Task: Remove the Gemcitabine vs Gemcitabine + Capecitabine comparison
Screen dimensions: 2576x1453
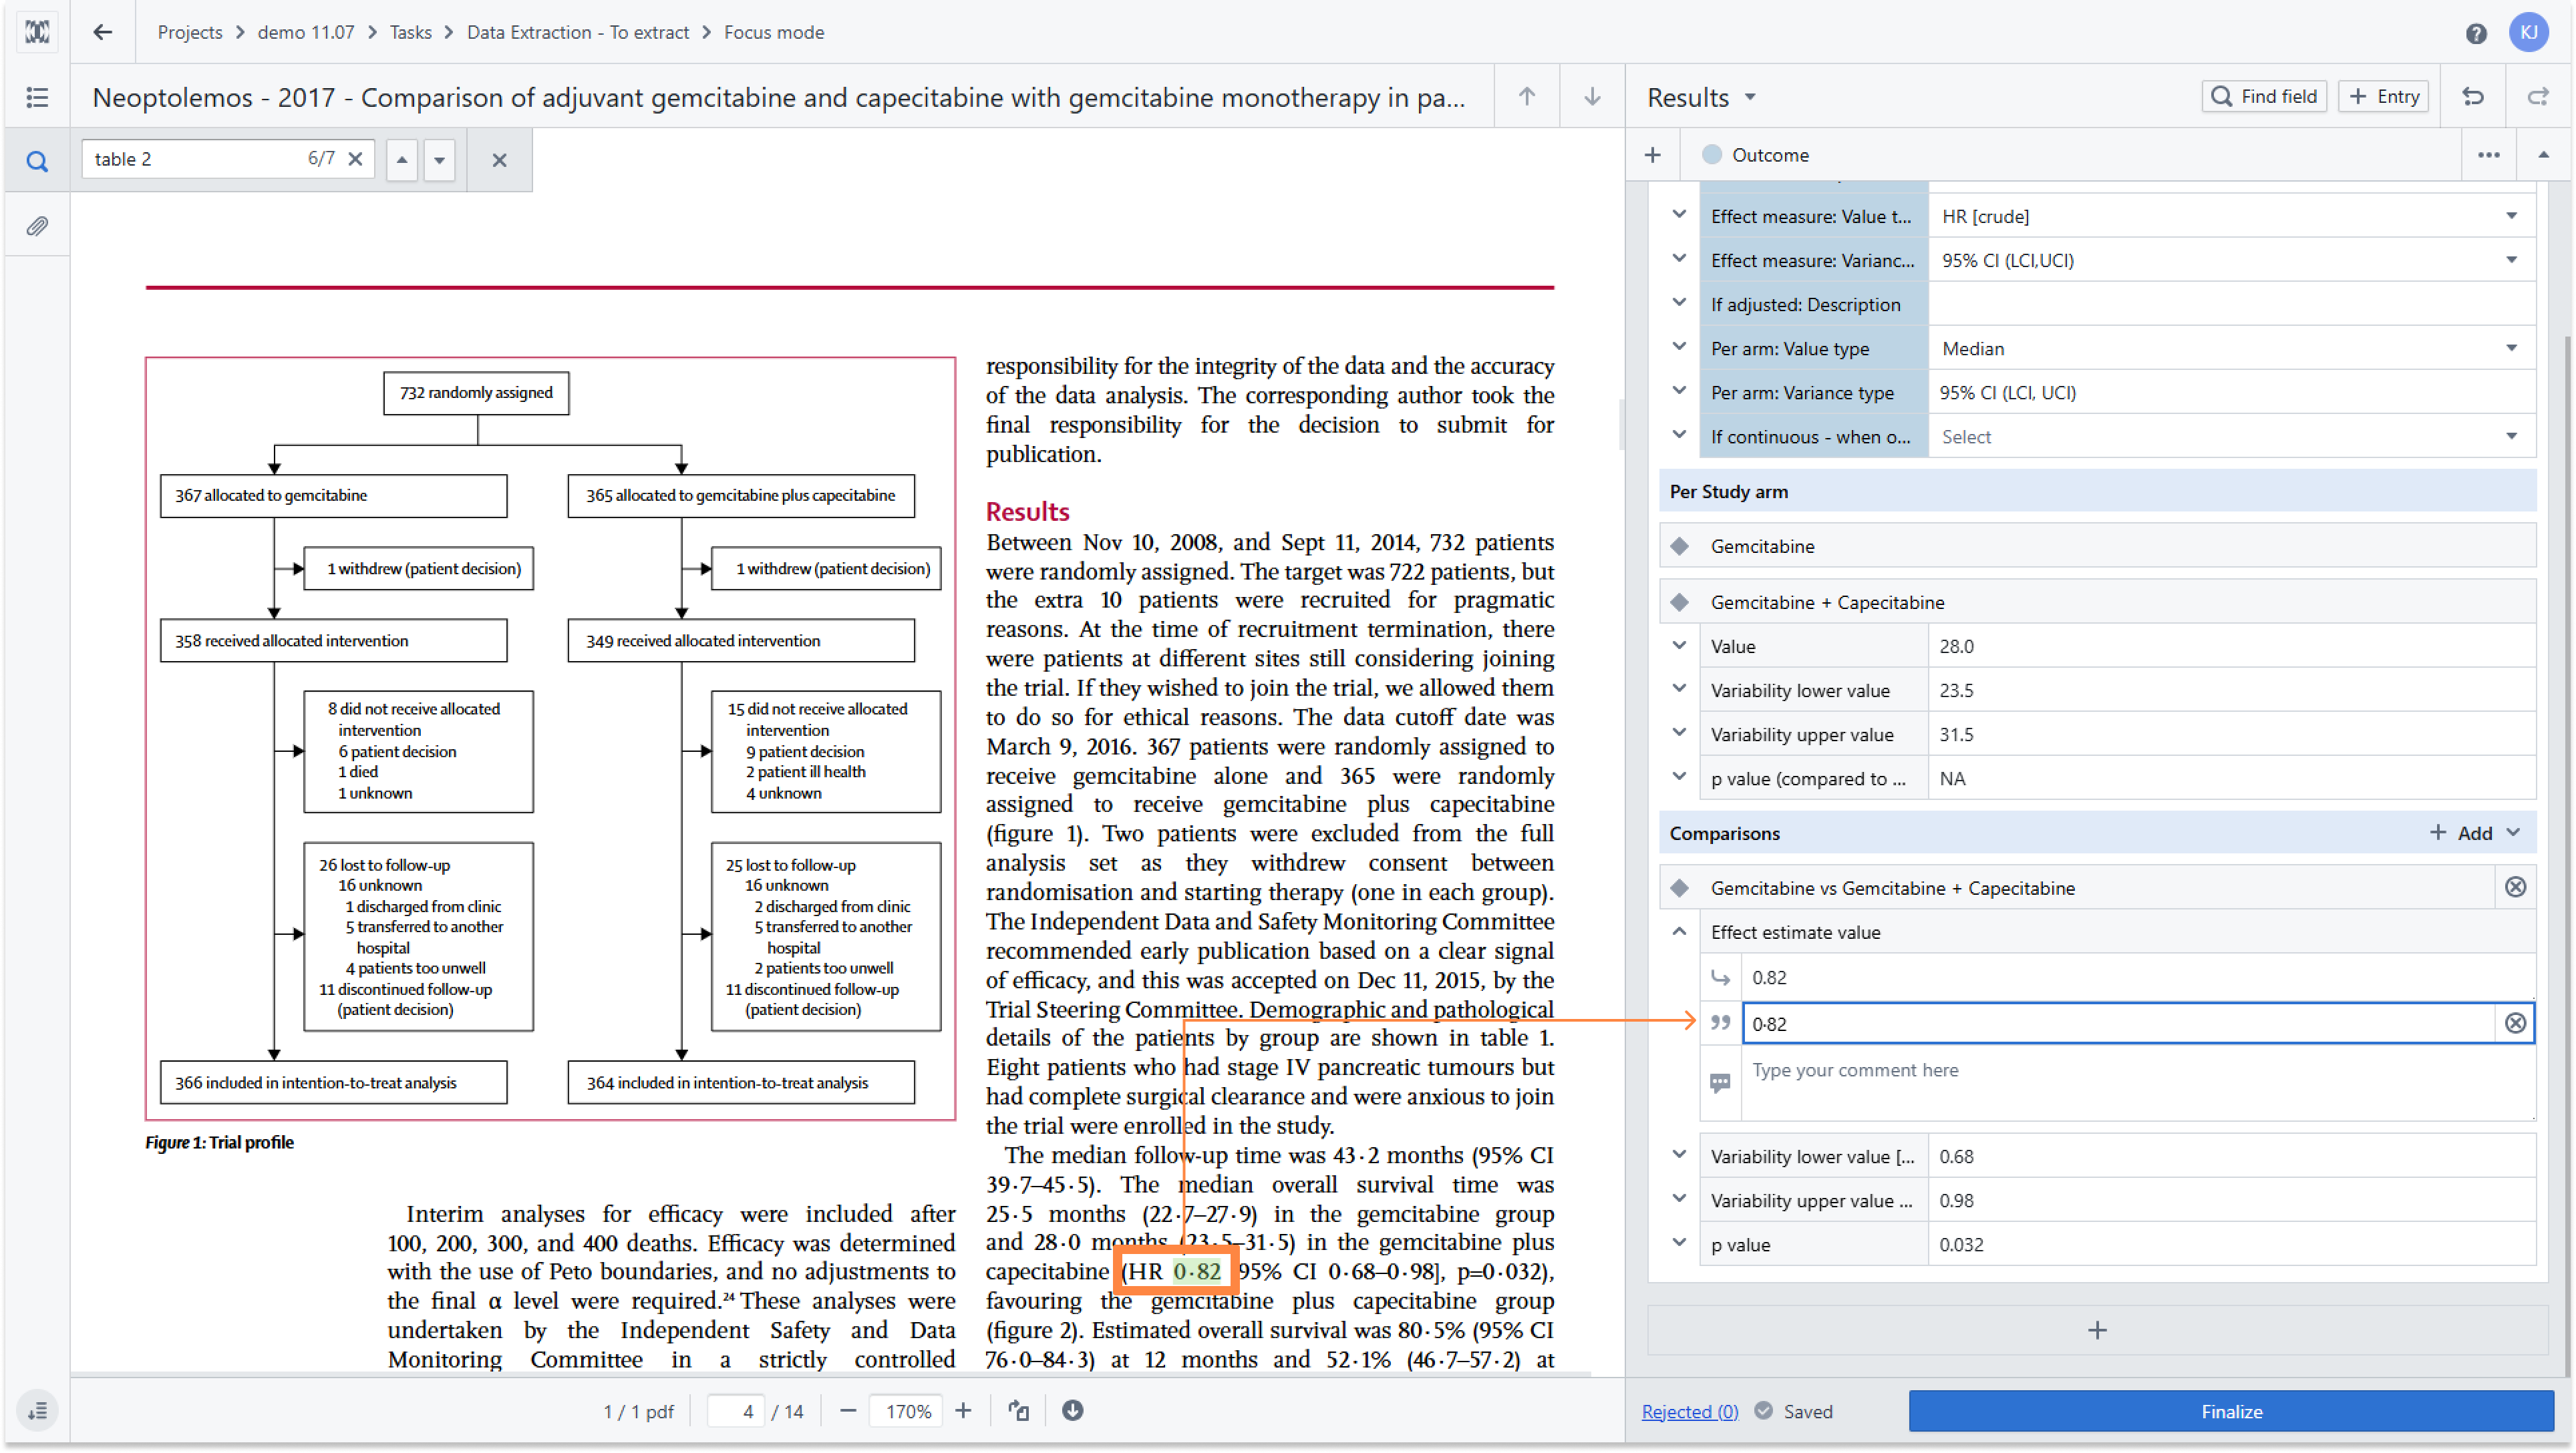Action: pyautogui.click(x=2515, y=887)
